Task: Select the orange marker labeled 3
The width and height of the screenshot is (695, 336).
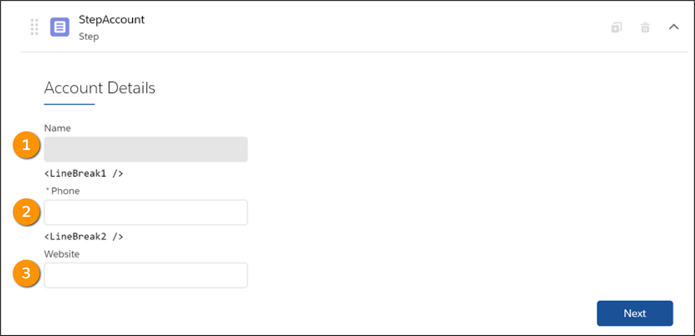Action: click(x=26, y=273)
